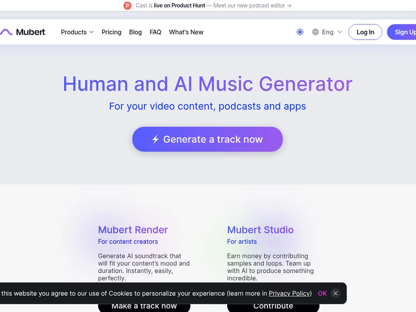Click the Contribute button
This screenshot has width=416, height=312.
click(x=274, y=306)
